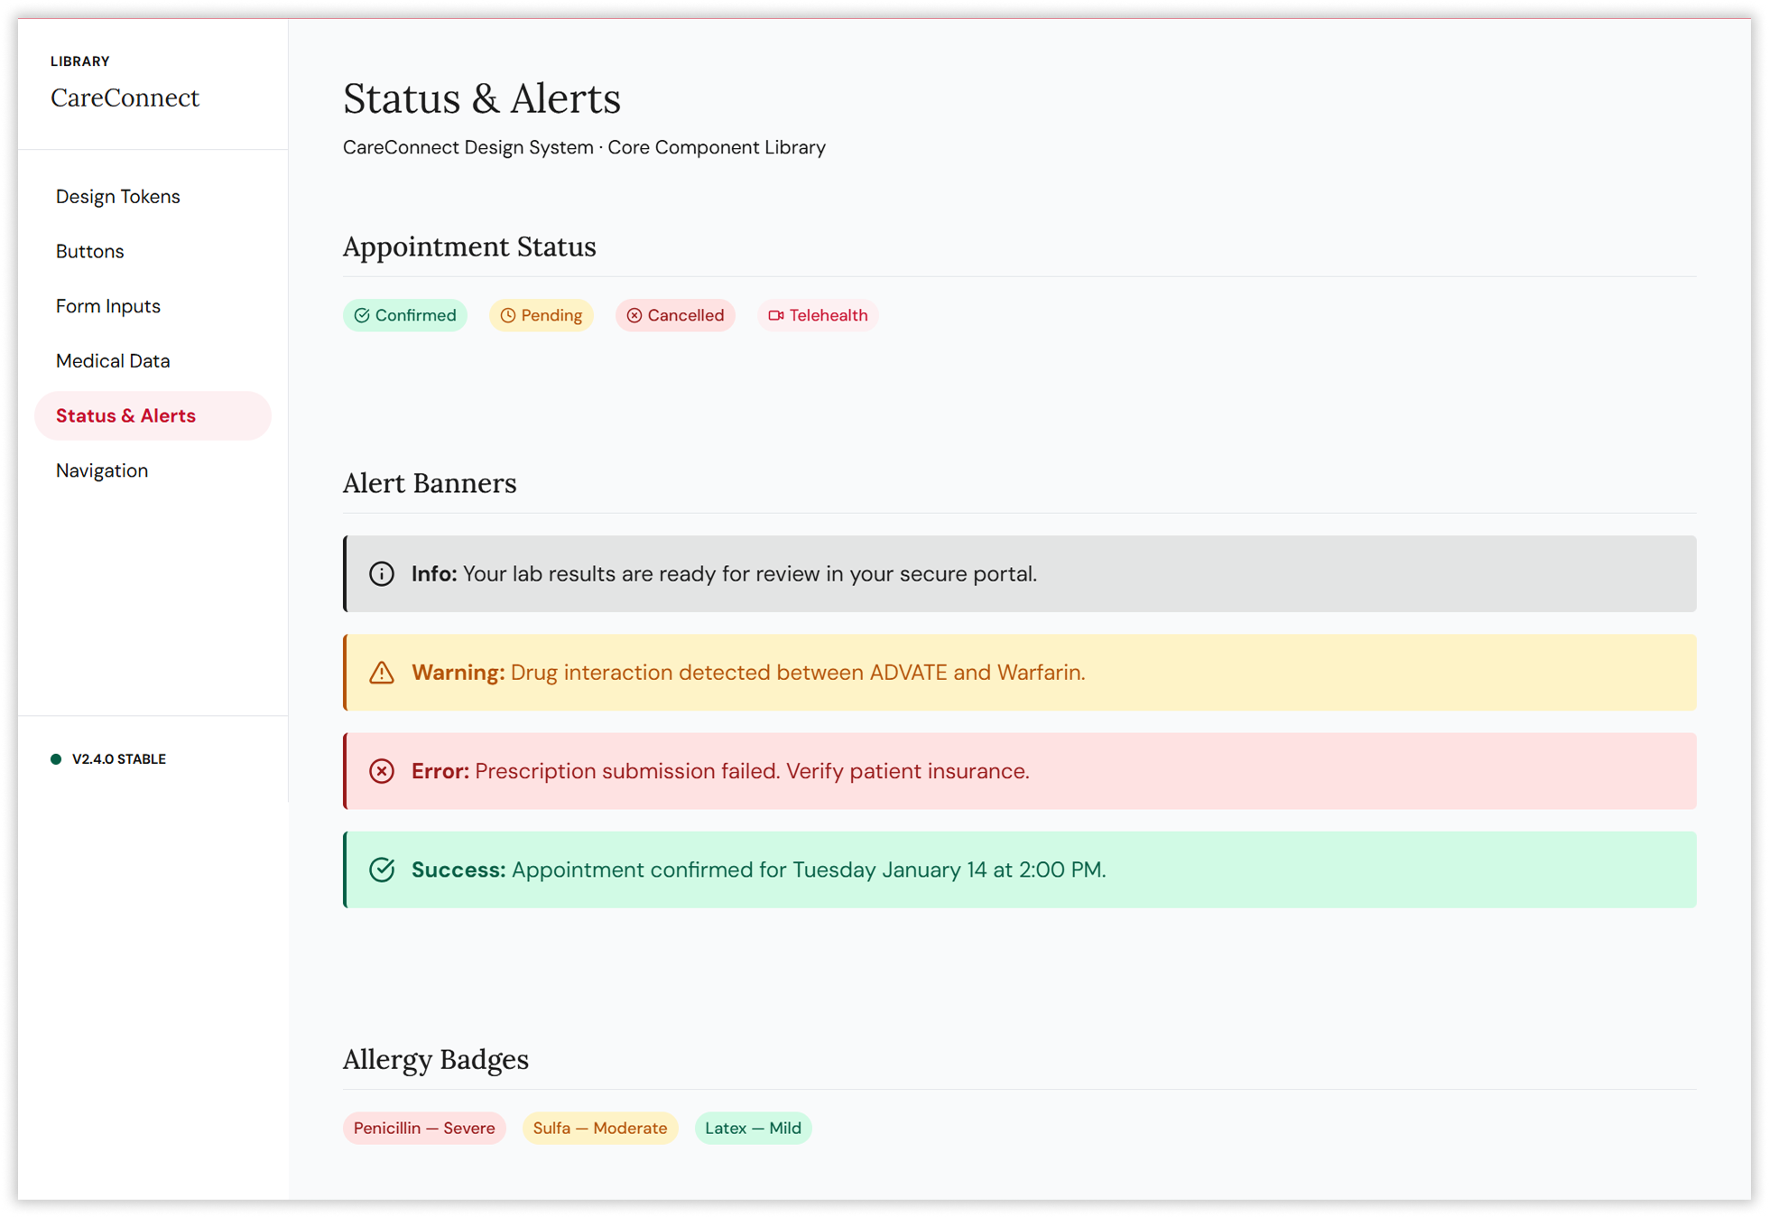Click the V2.4.0 STABLE version label
The image size is (1769, 1218).
119,759
